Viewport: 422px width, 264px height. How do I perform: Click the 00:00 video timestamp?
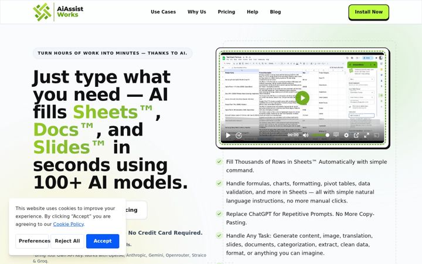point(293,135)
